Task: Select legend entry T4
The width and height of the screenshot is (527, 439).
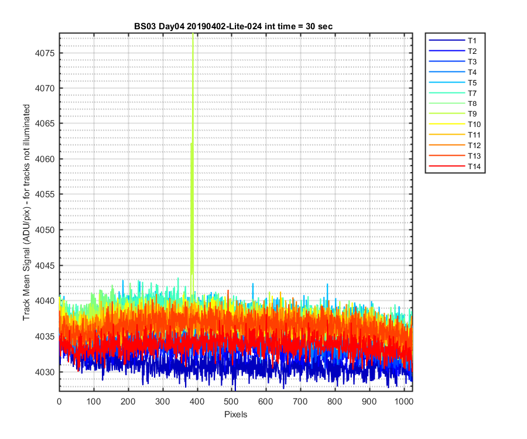Action: pos(455,72)
